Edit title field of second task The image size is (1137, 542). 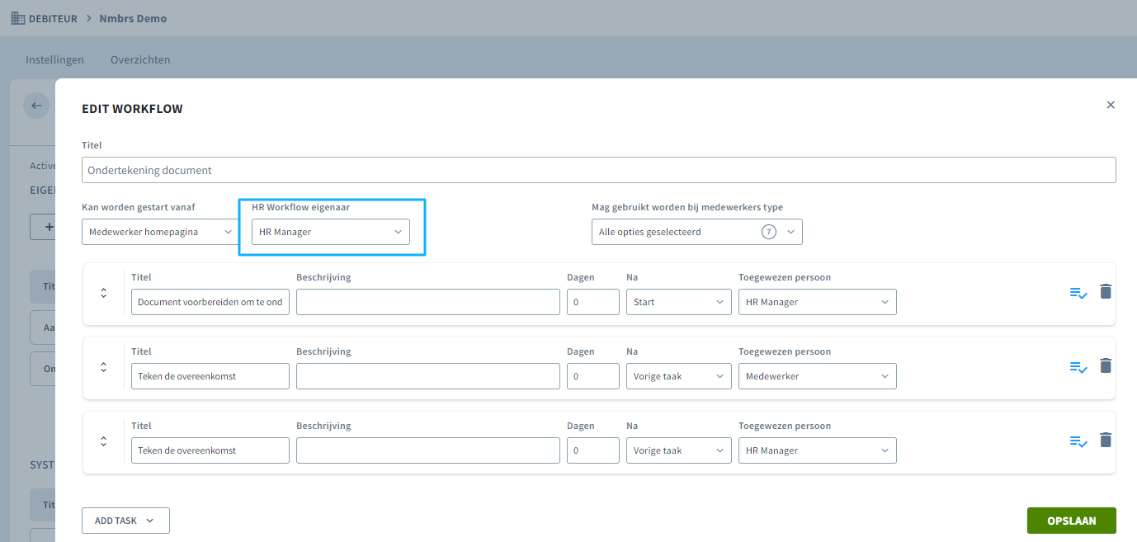pyautogui.click(x=210, y=376)
